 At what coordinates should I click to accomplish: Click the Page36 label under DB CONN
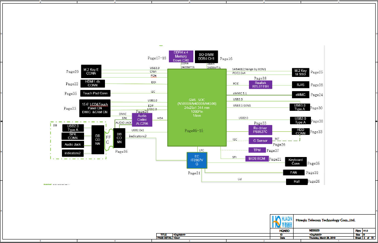[x=122, y=151]
